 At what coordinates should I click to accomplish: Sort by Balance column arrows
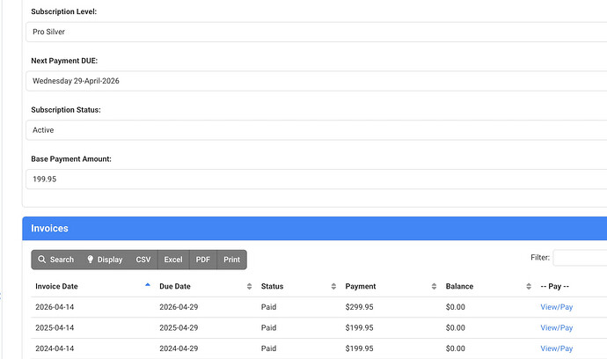pyautogui.click(x=529, y=286)
